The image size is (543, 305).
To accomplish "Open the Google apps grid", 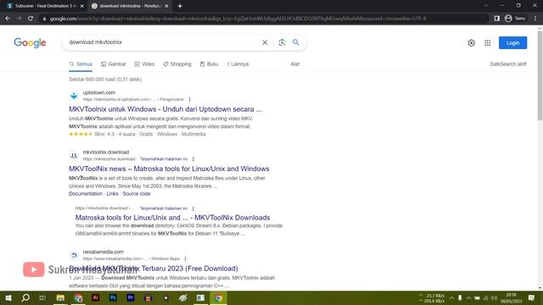I will click(x=487, y=43).
